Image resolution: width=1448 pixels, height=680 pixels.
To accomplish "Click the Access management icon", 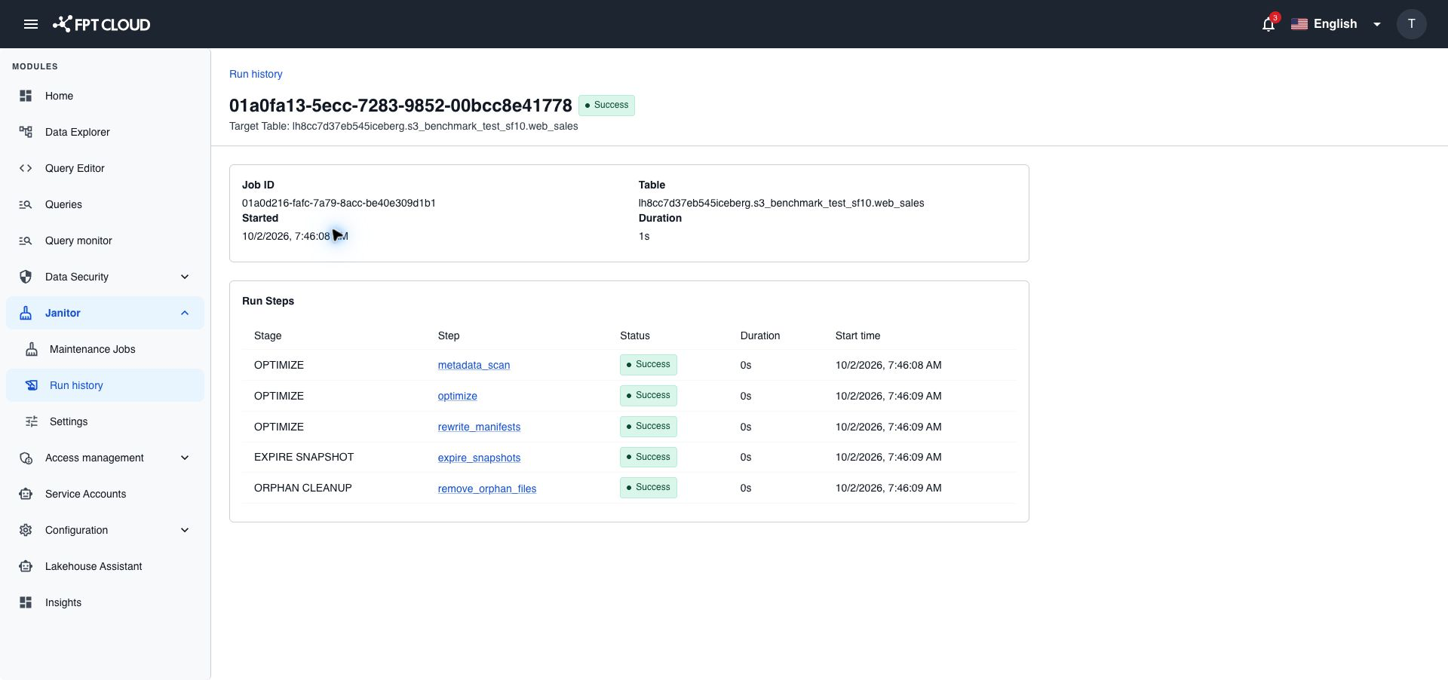I will coord(26,458).
